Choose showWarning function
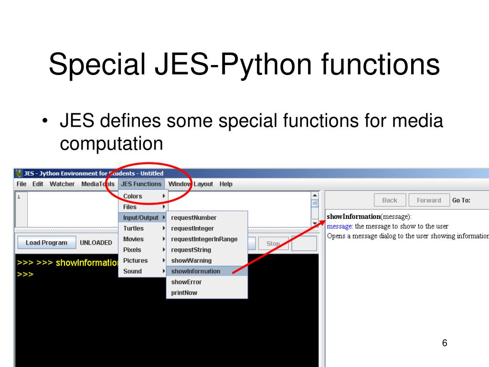Screen dimensions: 489x367 tap(207, 260)
